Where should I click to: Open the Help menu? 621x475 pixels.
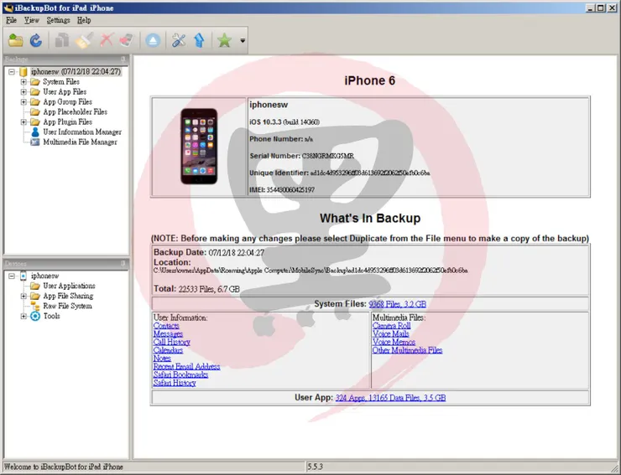(84, 20)
